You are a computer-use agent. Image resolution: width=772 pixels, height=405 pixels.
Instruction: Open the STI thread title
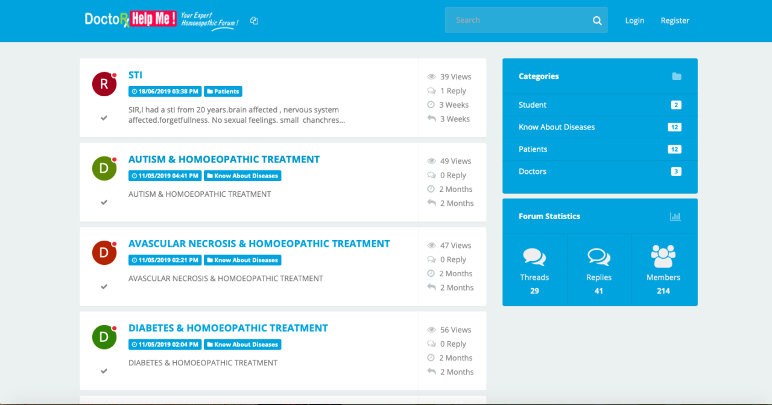tap(135, 75)
